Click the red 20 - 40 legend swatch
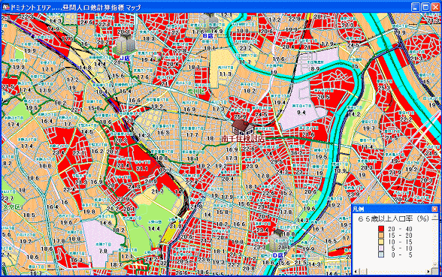This screenshot has height=277, width=442. [381, 228]
